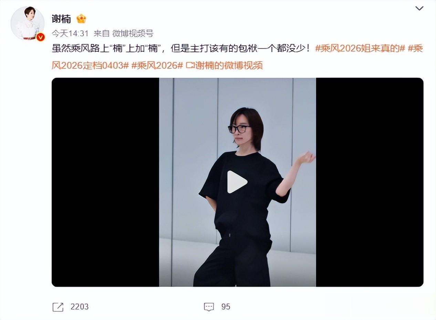Click the right black area of video
The width and height of the screenshot is (436, 320).
pyautogui.click(x=370, y=182)
